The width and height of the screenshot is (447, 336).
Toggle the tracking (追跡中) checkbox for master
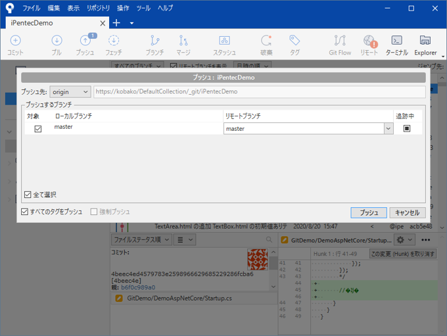407,128
